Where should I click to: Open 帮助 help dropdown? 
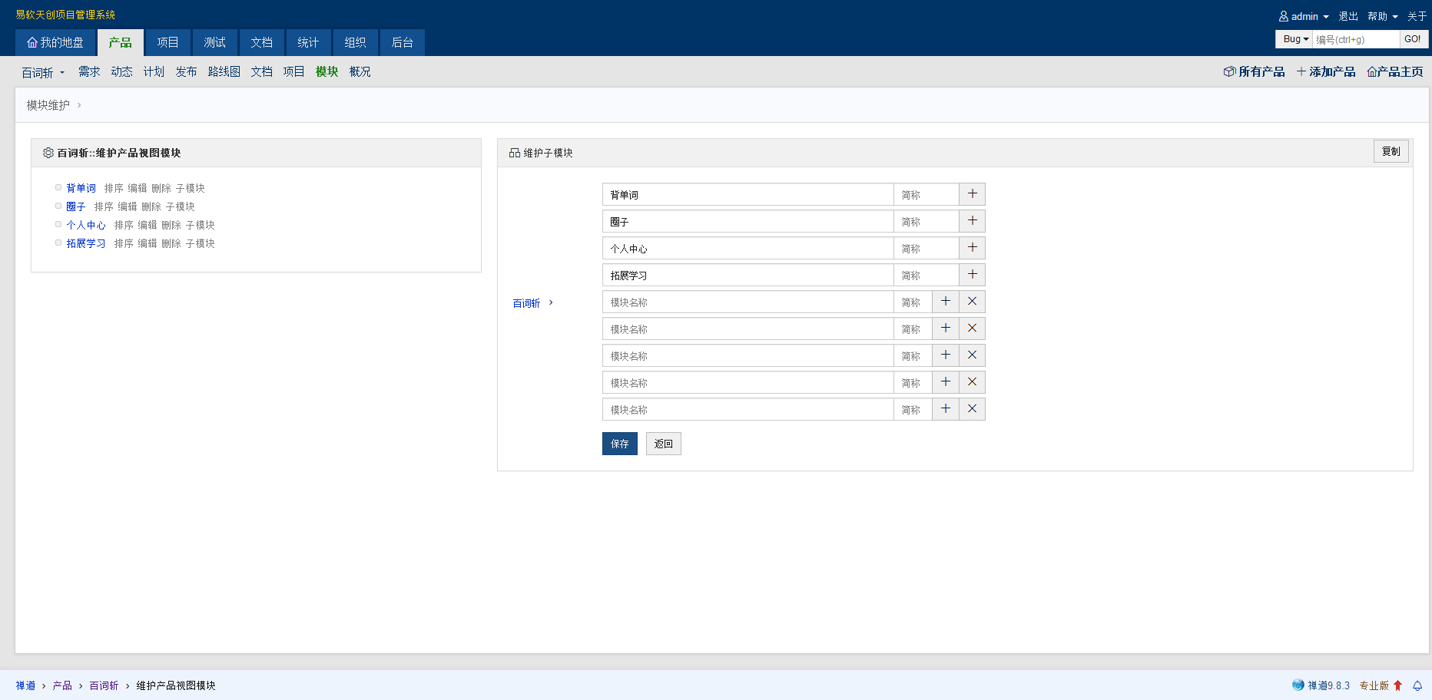coord(1383,16)
